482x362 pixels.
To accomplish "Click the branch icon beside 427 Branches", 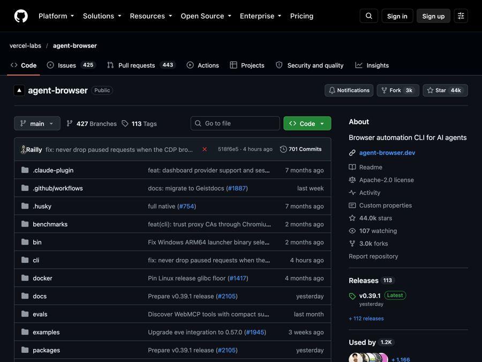I will [70, 123].
